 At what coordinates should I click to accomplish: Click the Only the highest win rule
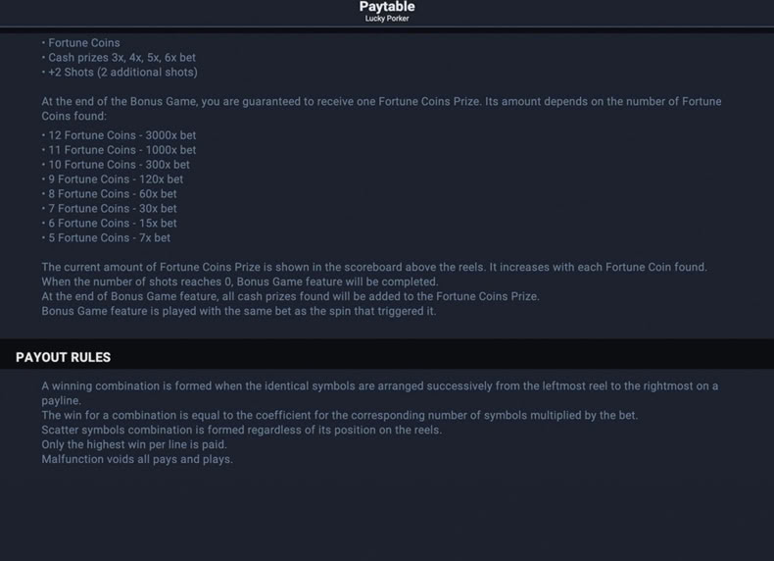pyautogui.click(x=134, y=445)
